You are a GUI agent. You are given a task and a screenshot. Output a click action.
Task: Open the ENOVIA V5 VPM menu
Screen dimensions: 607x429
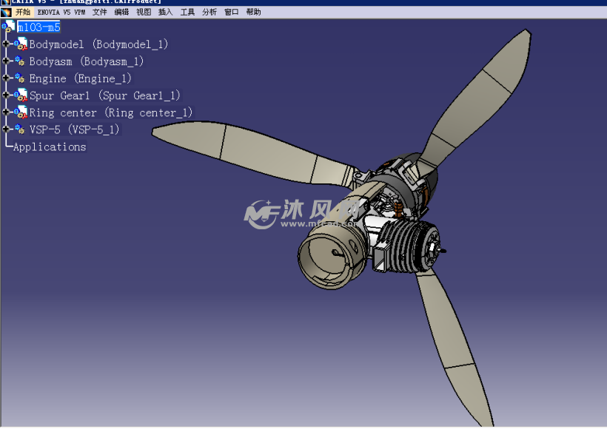pyautogui.click(x=61, y=13)
